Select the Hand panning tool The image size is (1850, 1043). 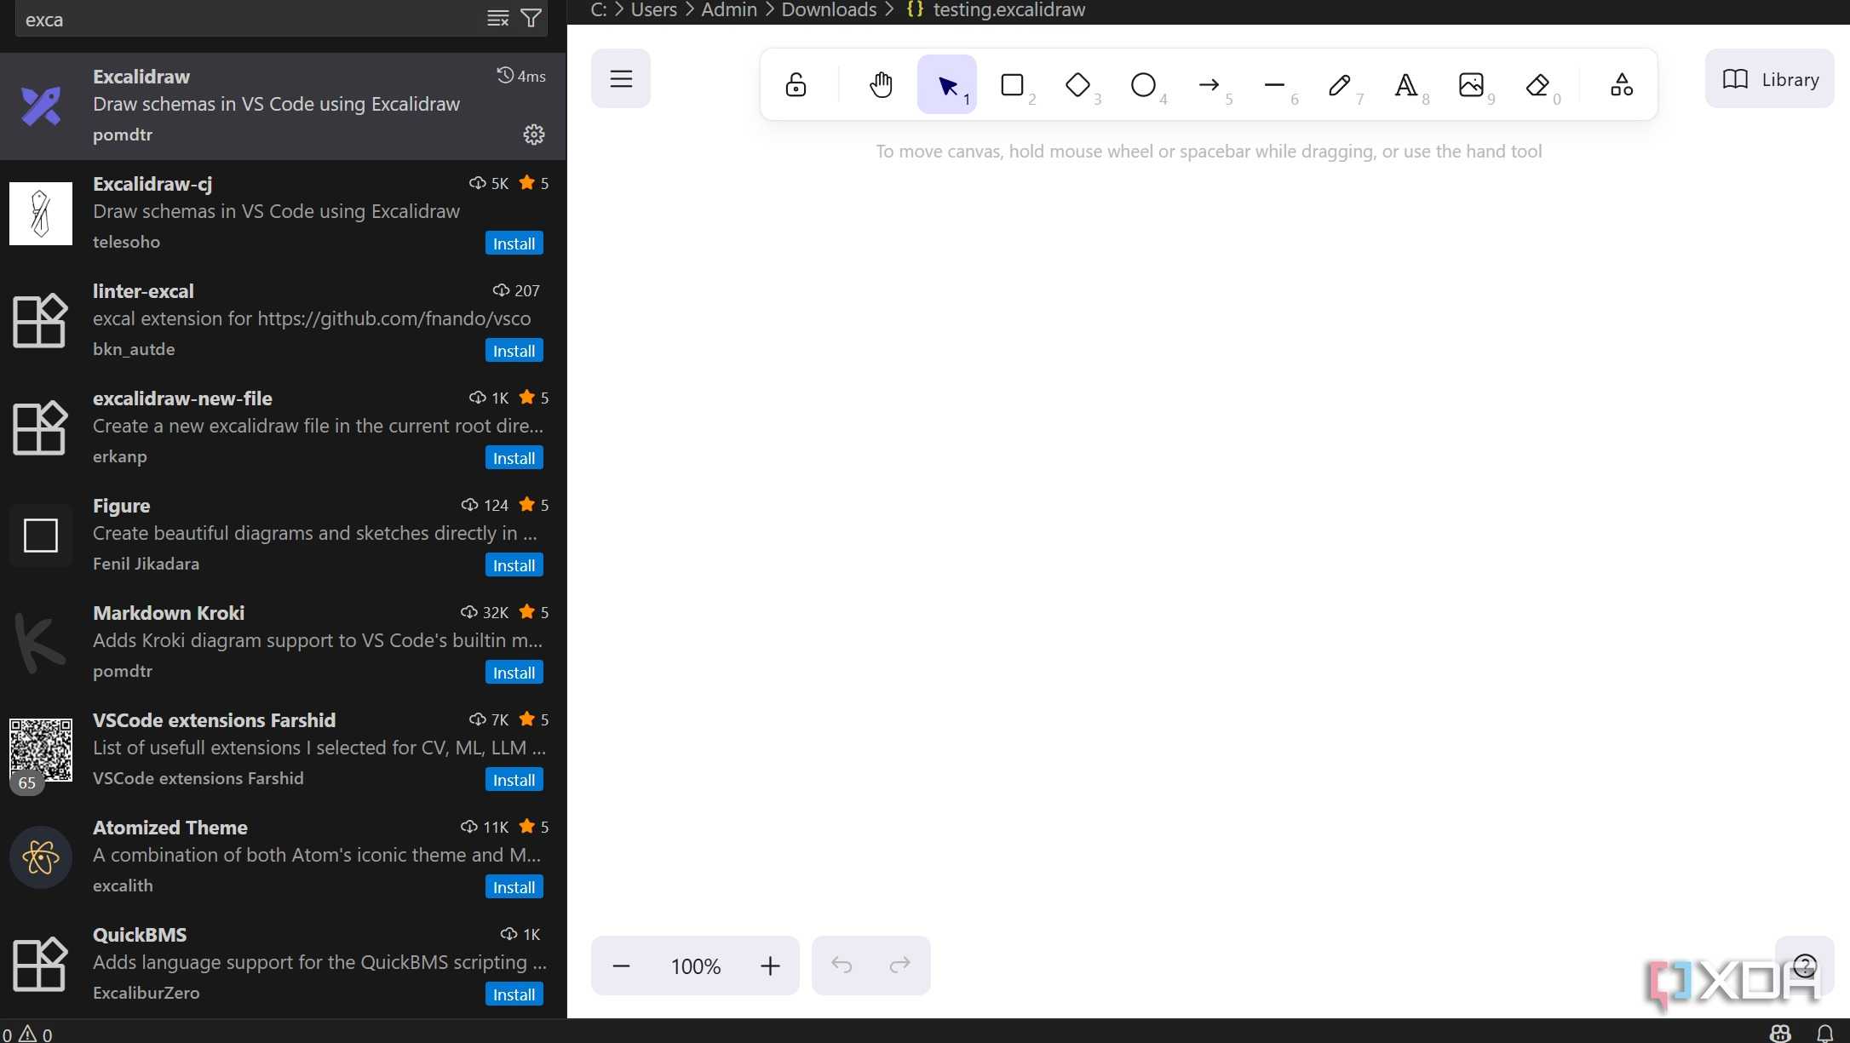tap(881, 84)
